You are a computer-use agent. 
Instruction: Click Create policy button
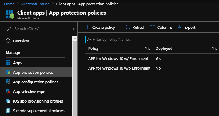click(x=104, y=27)
